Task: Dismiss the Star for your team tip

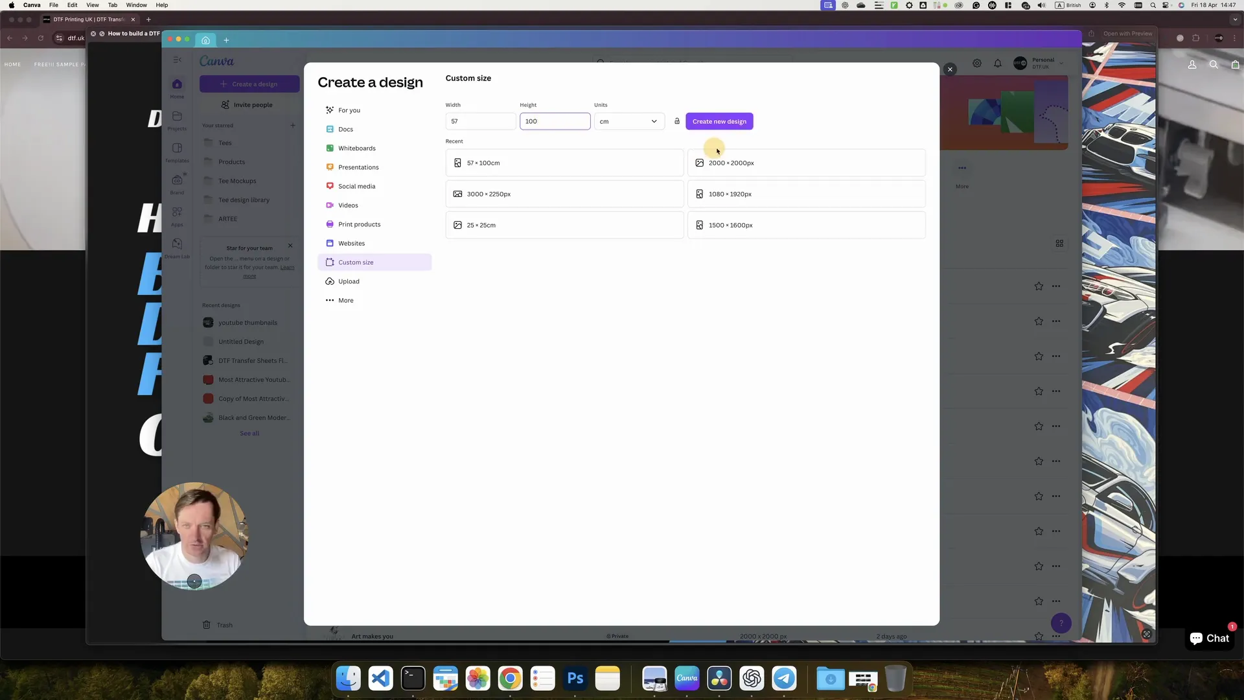Action: click(290, 246)
